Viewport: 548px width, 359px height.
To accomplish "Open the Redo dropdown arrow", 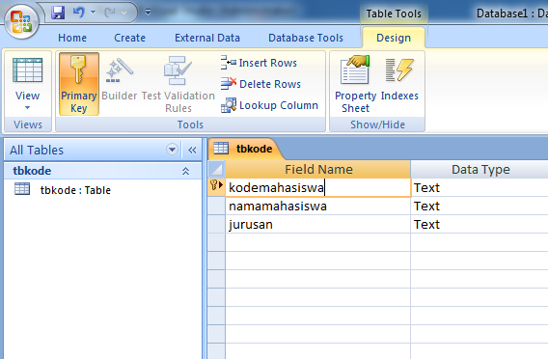I will 123,13.
